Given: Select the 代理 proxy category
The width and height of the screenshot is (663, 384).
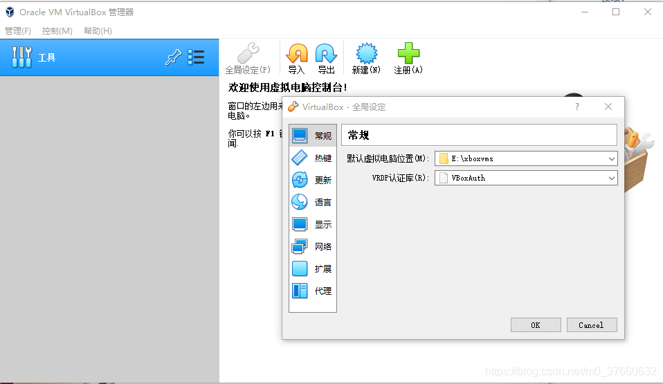Looking at the screenshot, I should point(313,291).
